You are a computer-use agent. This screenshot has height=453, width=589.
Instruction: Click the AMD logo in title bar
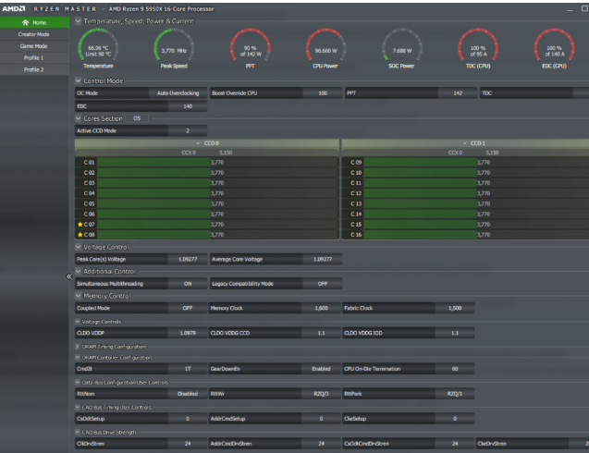[14, 8]
